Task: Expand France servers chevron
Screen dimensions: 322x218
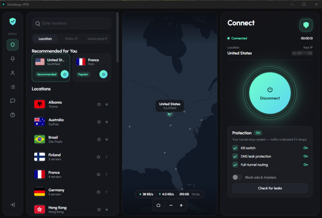Action: click(106, 174)
